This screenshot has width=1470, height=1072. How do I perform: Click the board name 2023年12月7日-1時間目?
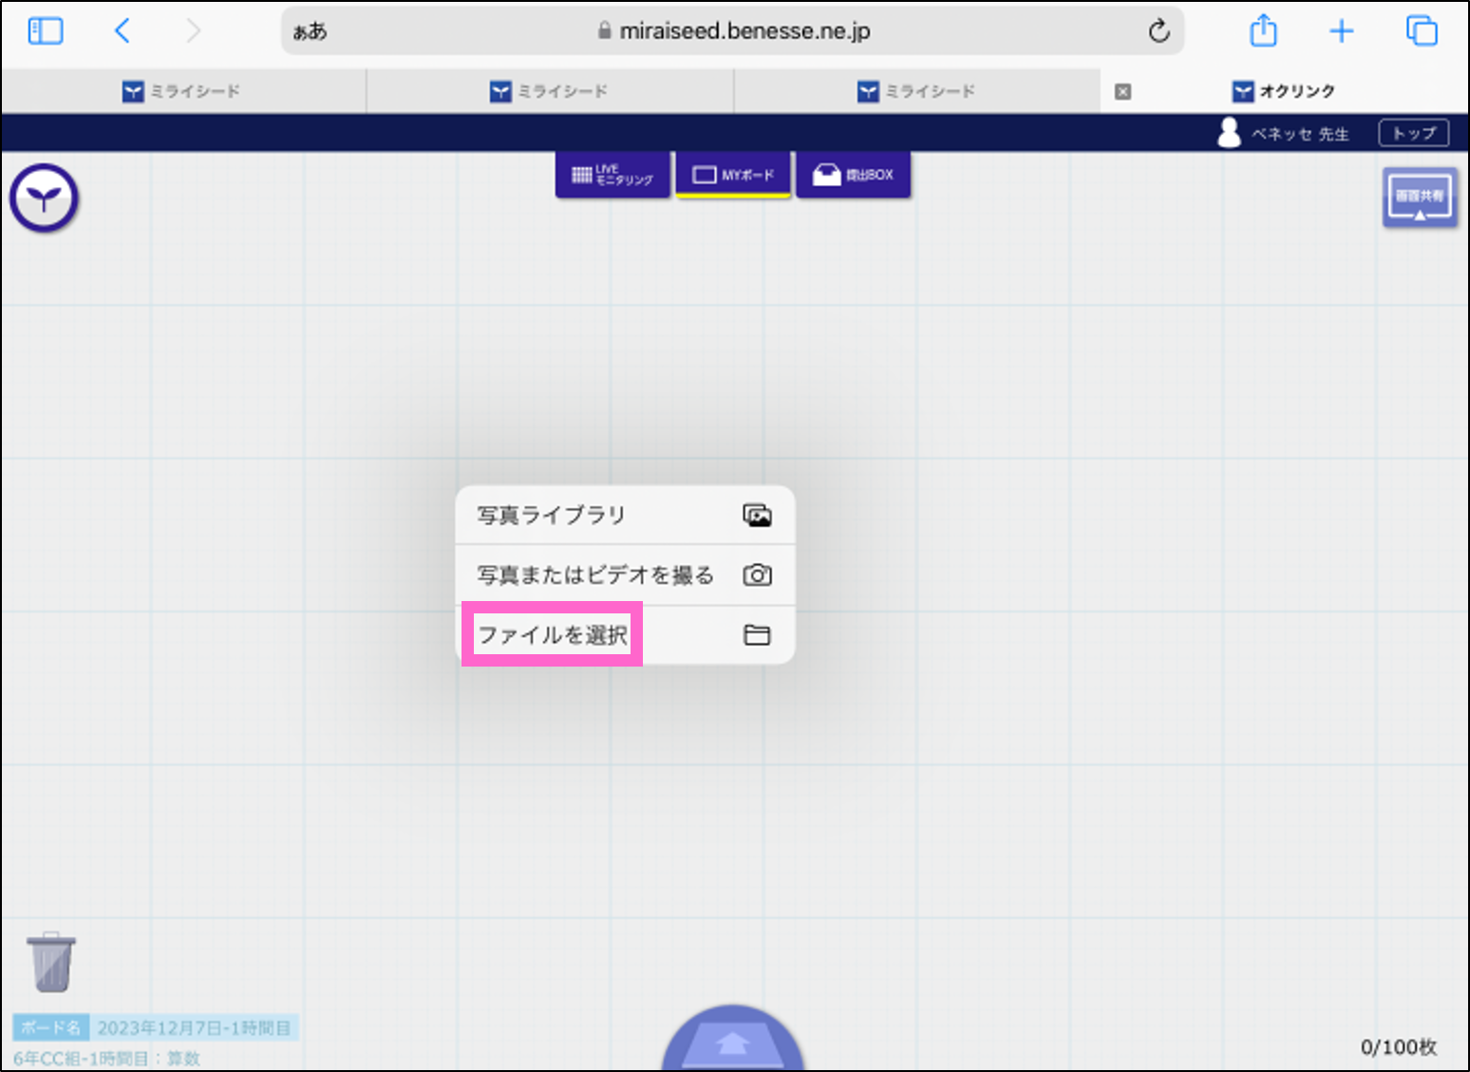(194, 1028)
